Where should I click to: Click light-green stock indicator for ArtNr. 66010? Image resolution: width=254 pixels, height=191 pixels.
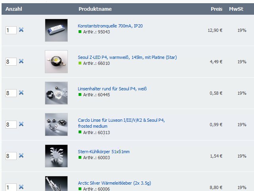(x=80, y=63)
